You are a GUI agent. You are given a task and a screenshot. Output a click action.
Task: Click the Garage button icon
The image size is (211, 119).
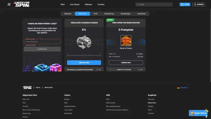[x=195, y=4]
